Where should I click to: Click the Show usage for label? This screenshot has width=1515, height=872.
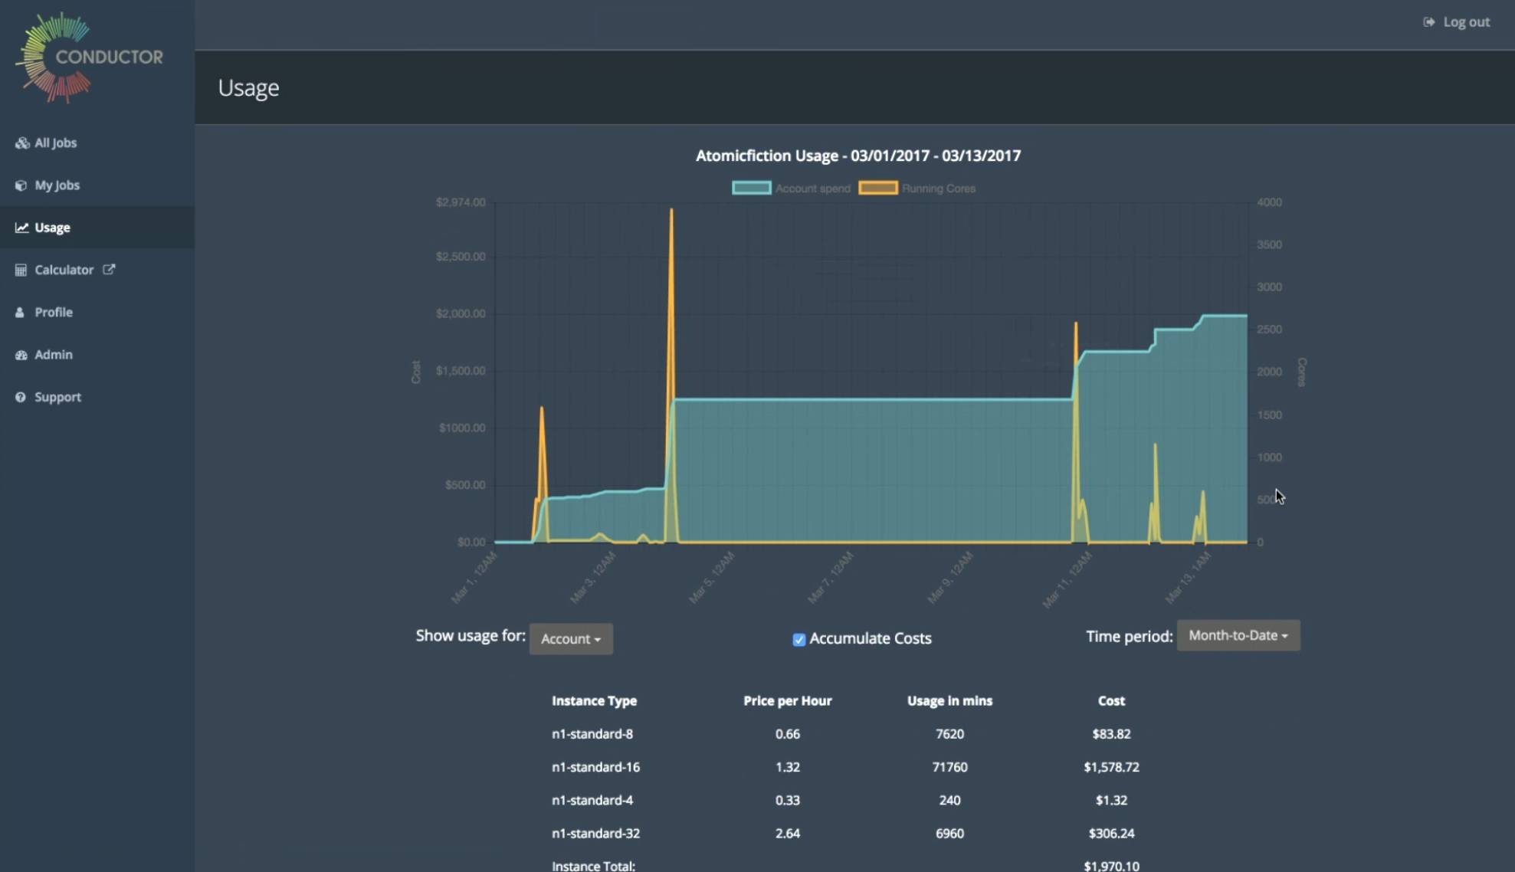click(471, 635)
